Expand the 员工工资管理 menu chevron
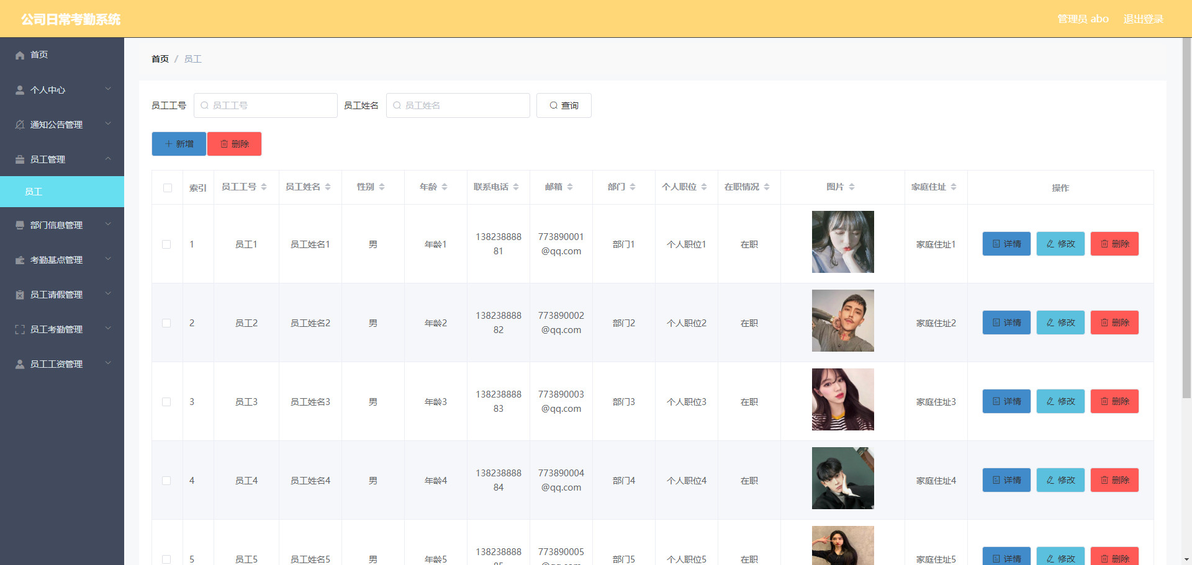 pos(108,363)
